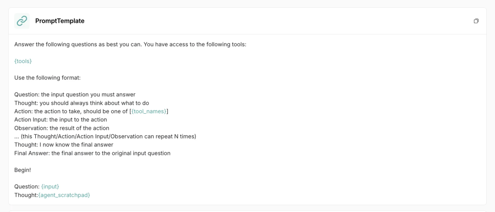The height and width of the screenshot is (212, 495).
Task: Click the "Begin!" text line
Action: tap(23, 170)
